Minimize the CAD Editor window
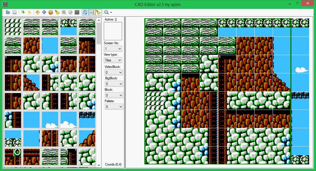The width and height of the screenshot is (316, 171). (290, 4)
